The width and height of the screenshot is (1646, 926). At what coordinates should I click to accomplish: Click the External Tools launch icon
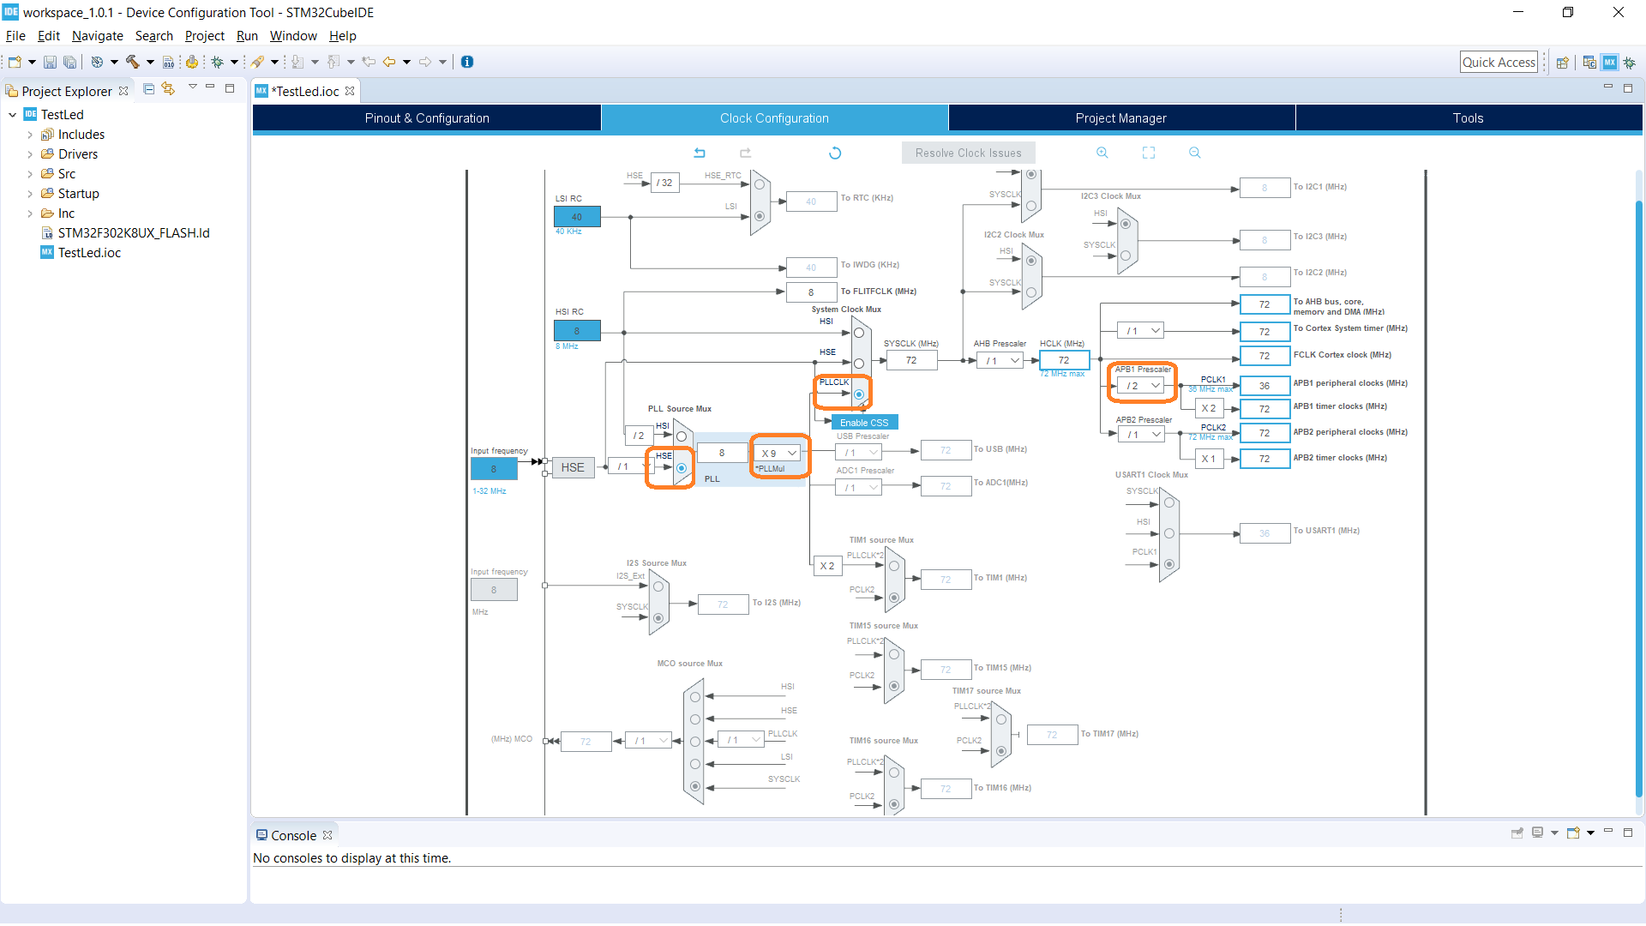(257, 62)
